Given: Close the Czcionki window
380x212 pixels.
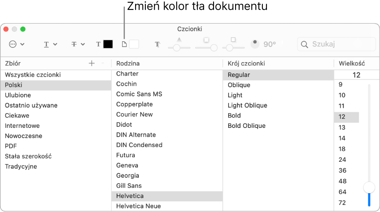Looking at the screenshot, I should [x=6, y=29].
